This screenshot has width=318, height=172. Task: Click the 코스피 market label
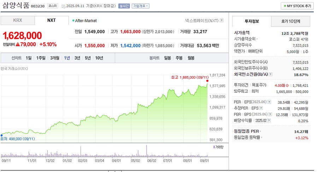coord(53,6)
